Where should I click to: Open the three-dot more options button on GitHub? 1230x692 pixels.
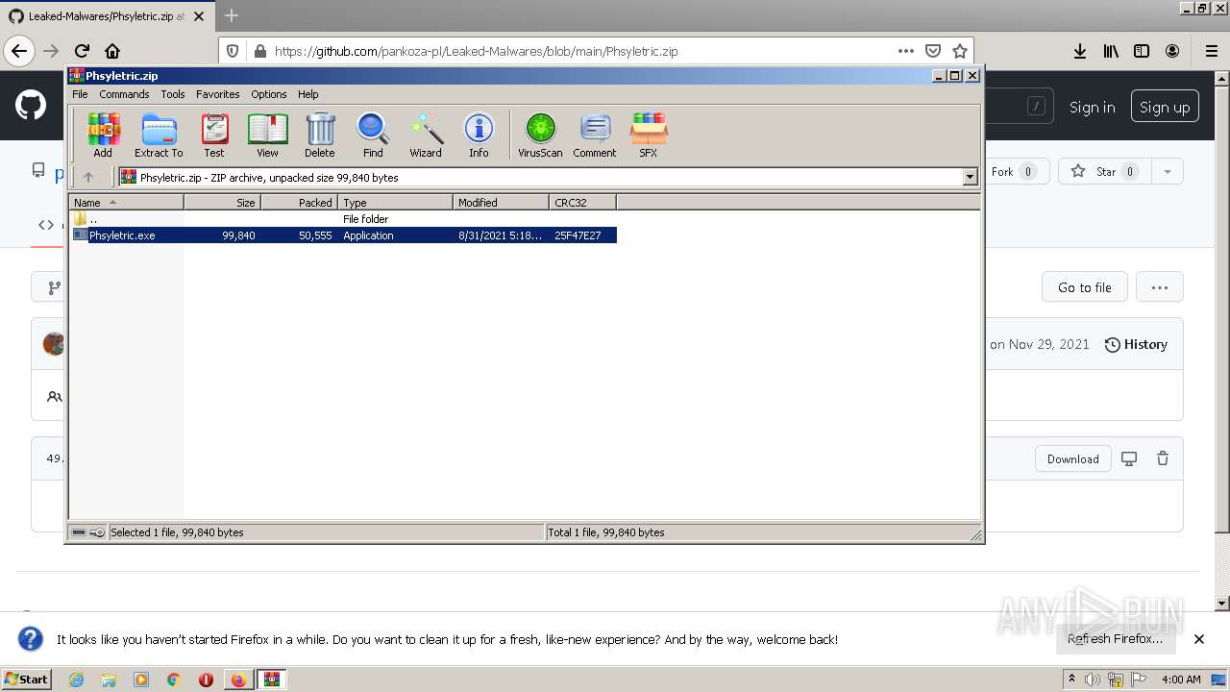point(1159,287)
